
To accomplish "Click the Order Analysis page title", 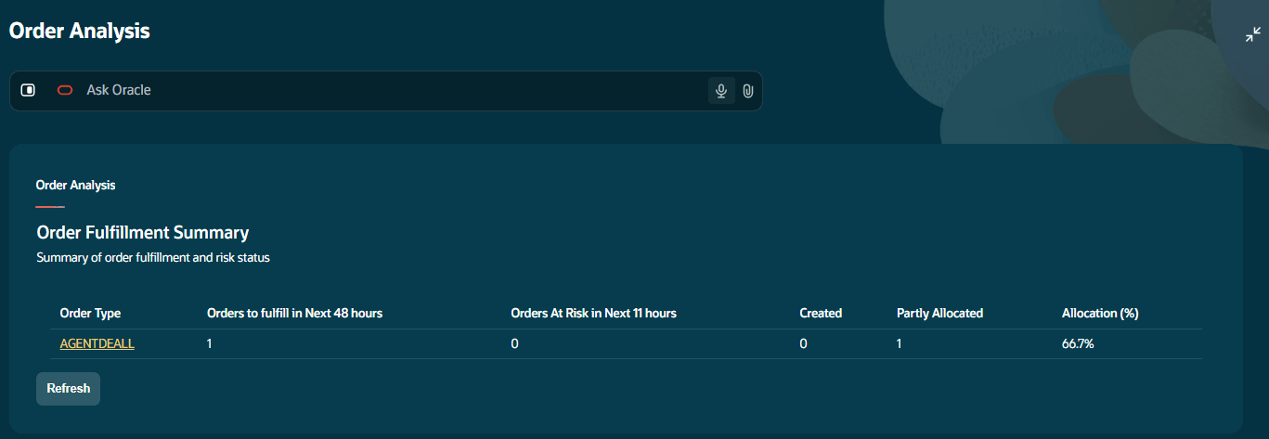I will 80,31.
